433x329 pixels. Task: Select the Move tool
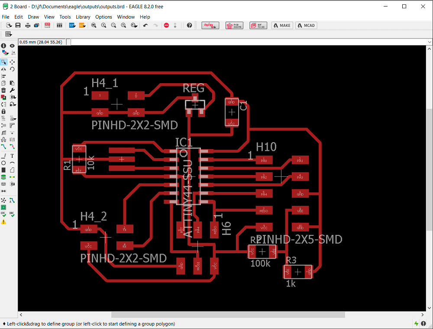pos(12,62)
